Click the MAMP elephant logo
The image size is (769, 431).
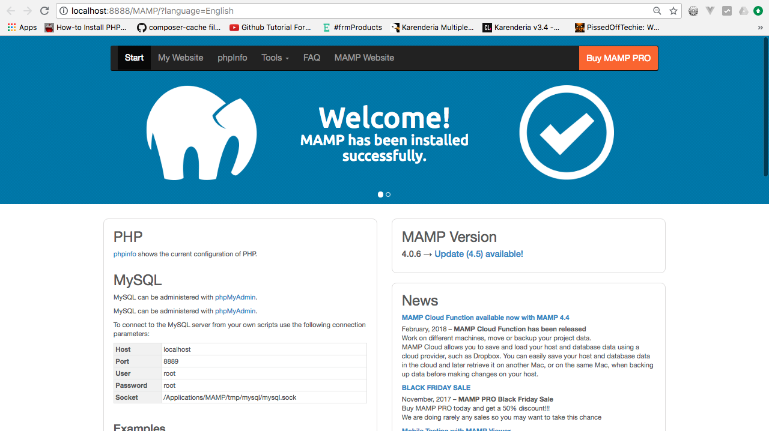(x=202, y=132)
